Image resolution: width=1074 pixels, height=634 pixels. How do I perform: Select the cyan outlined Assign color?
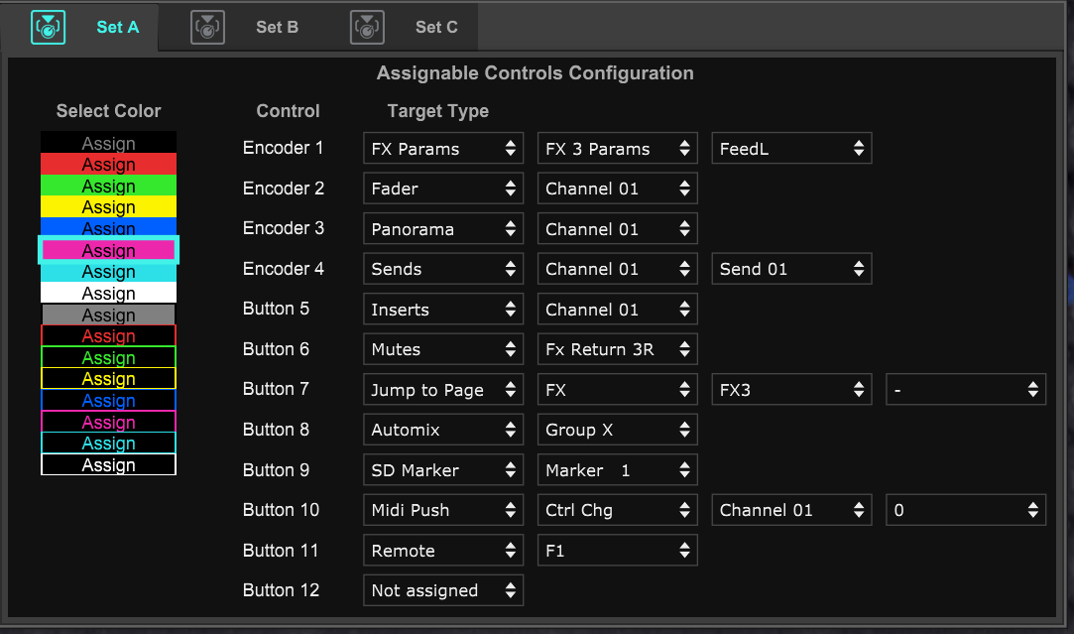click(108, 443)
